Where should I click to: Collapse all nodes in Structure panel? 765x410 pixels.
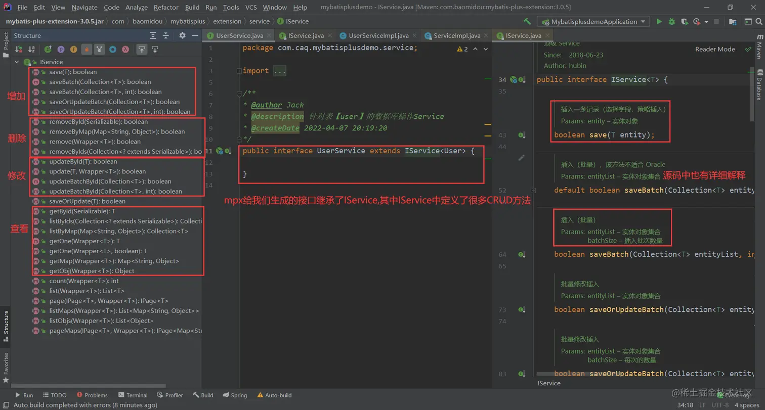165,35
